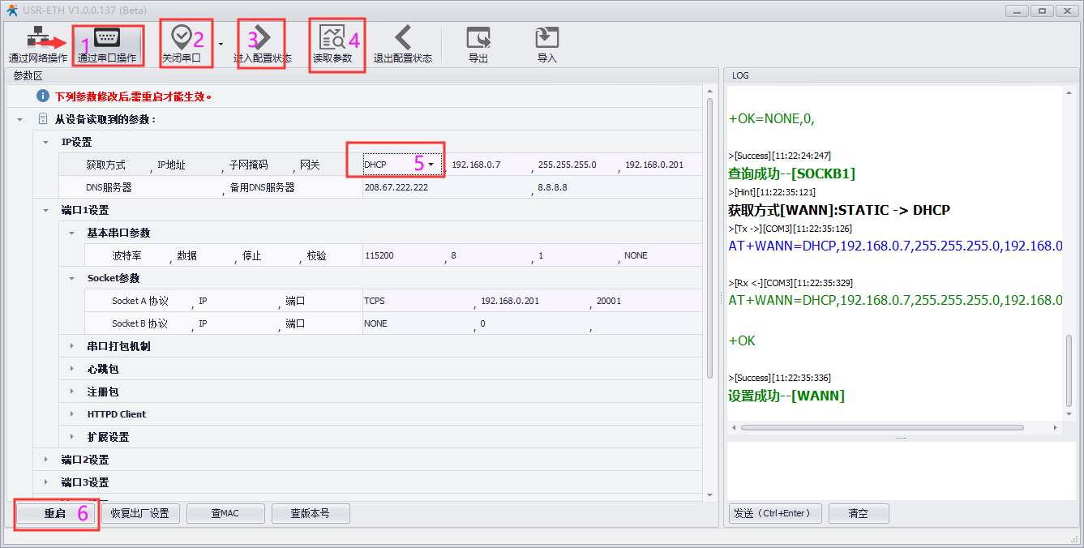The image size is (1084, 548).
Task: Collapse the 端口1设置 section
Action: [46, 210]
